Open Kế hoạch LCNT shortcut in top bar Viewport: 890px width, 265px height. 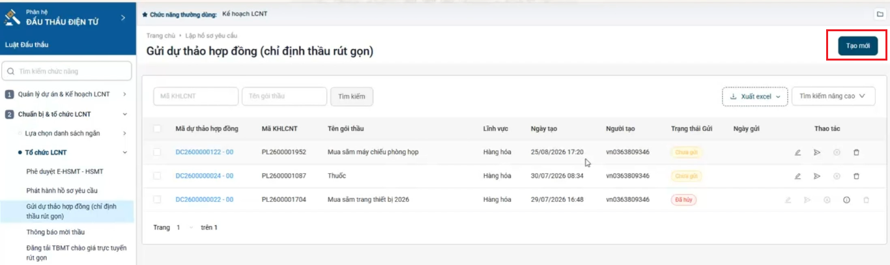click(x=245, y=14)
